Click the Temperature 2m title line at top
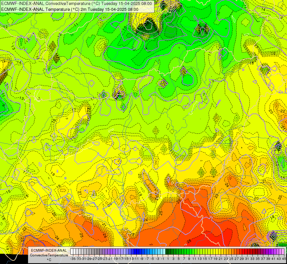Viewport: 287px width, 264px height. pos(70,9)
